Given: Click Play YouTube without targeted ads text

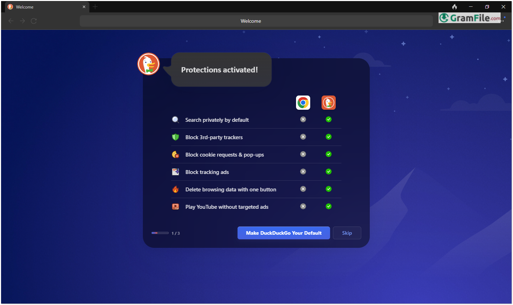Looking at the screenshot, I should pyautogui.click(x=227, y=207).
